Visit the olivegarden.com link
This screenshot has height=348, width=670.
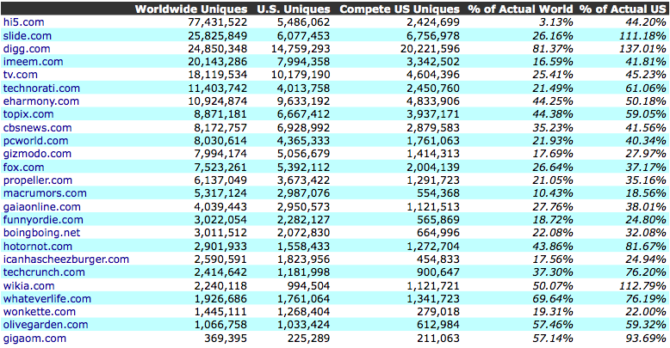point(46,325)
